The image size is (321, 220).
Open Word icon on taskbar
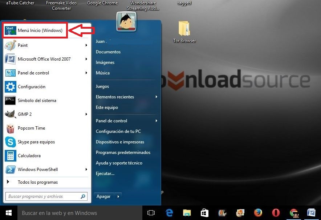[x=312, y=213]
